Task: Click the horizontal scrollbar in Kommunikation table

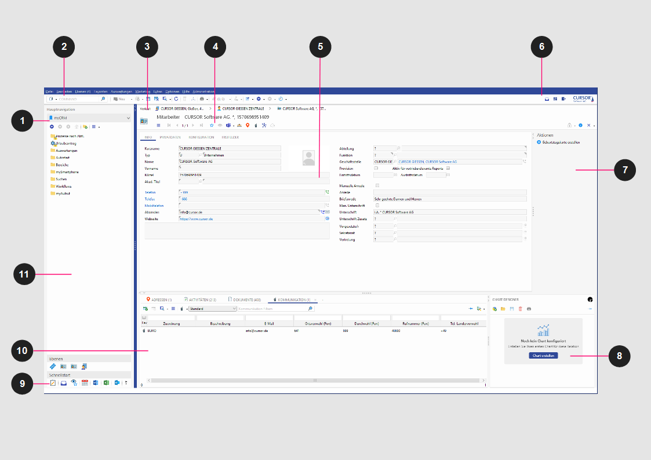Action: (x=315, y=381)
